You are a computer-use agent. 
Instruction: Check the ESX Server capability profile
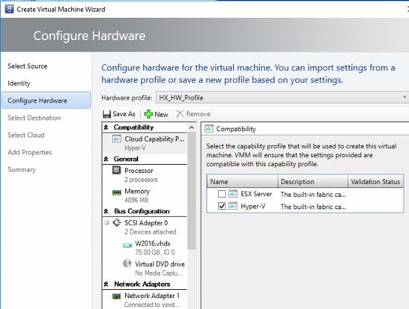coord(222,194)
